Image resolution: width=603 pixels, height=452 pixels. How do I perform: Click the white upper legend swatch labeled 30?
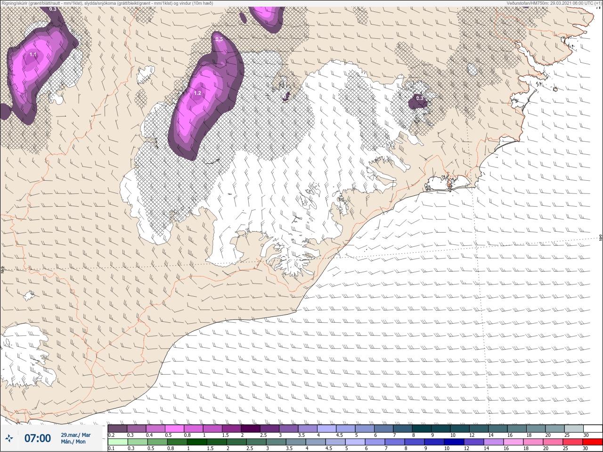[x=593, y=428]
